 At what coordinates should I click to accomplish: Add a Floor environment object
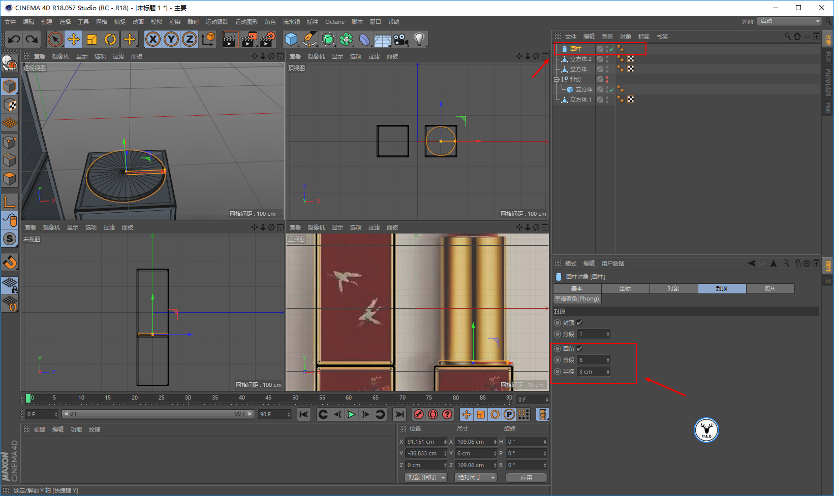pyautogui.click(x=382, y=39)
